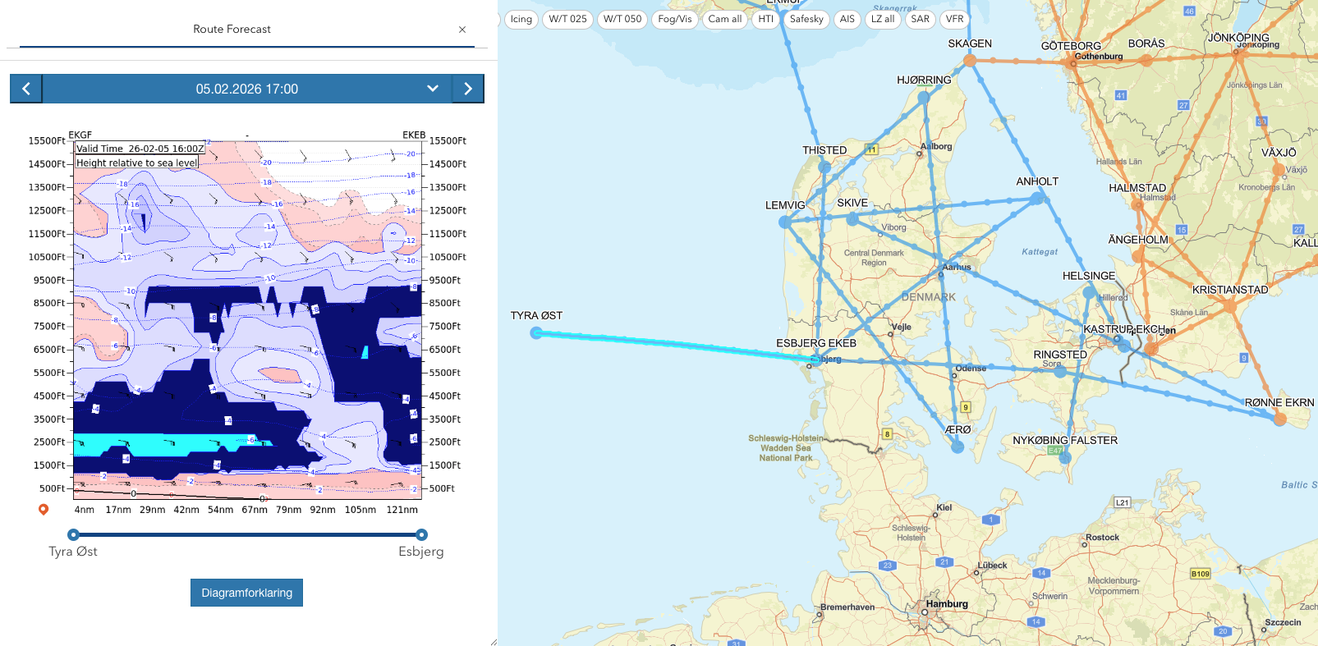
Task: Click the GÖTEBORG waypoint label
Action: click(1071, 46)
